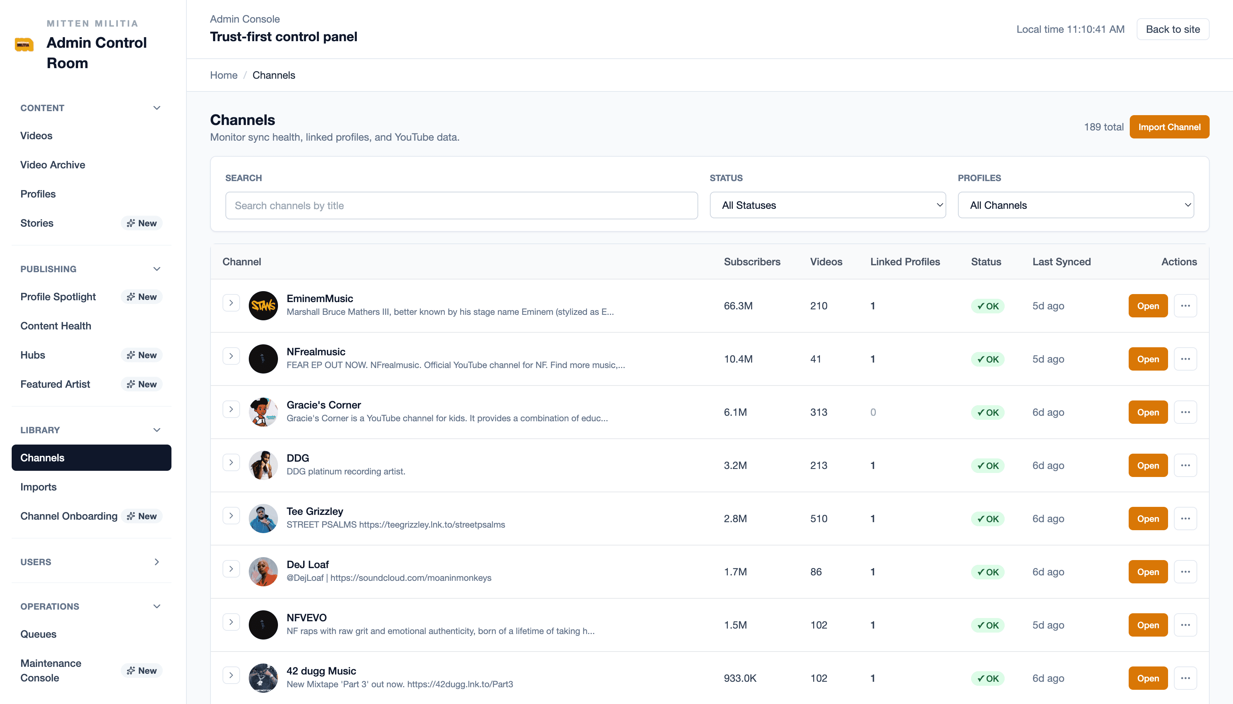This screenshot has height=704, width=1233.
Task: Click the New badge on Maintenance Console
Action: [x=141, y=670]
